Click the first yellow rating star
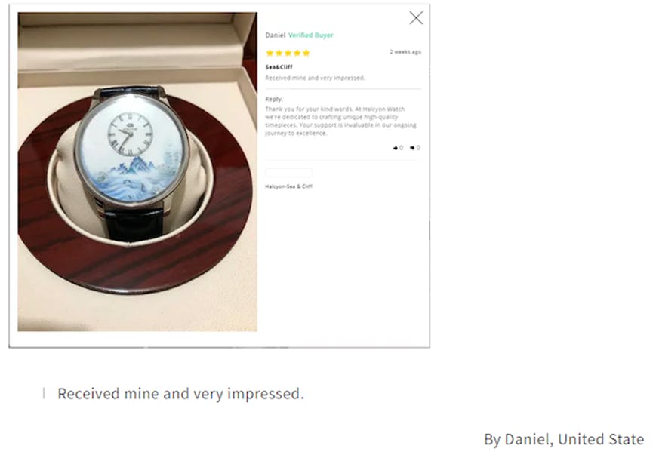 click(270, 53)
